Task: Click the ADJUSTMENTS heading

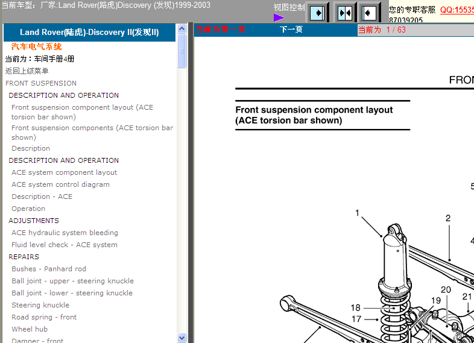Action: [34, 221]
